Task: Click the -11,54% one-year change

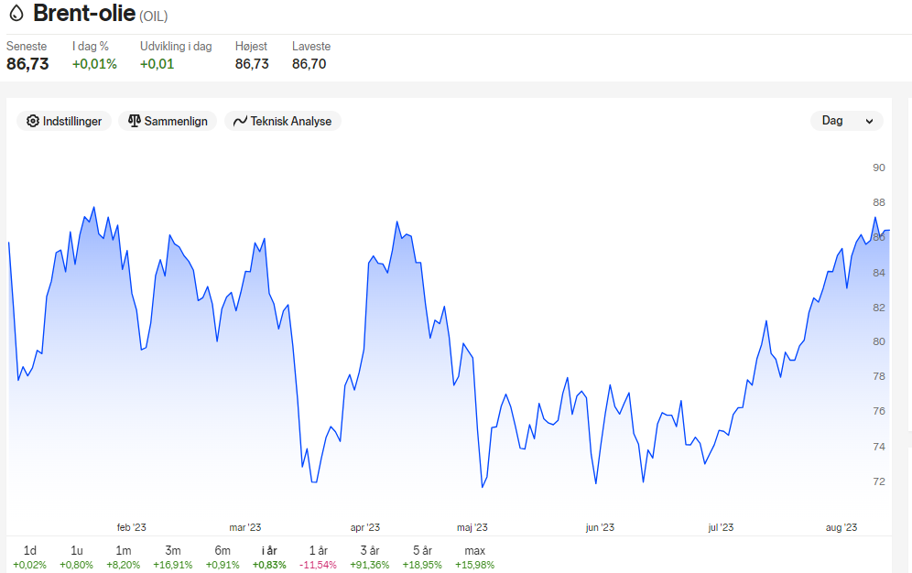Action: click(318, 565)
